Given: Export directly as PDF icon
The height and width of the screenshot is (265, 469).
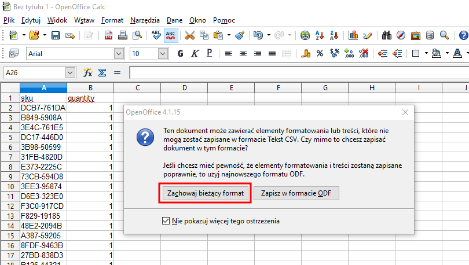Looking at the screenshot, I should [x=108, y=35].
